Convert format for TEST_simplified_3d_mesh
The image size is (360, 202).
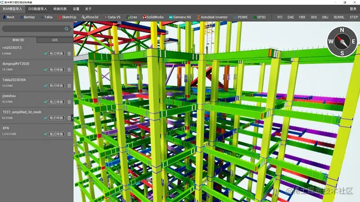point(56,118)
